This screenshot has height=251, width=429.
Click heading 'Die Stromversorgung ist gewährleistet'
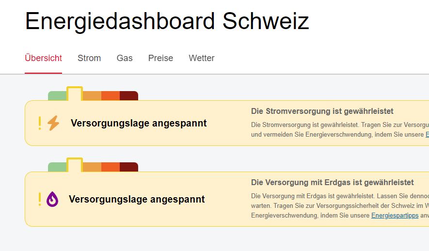[x=322, y=111]
